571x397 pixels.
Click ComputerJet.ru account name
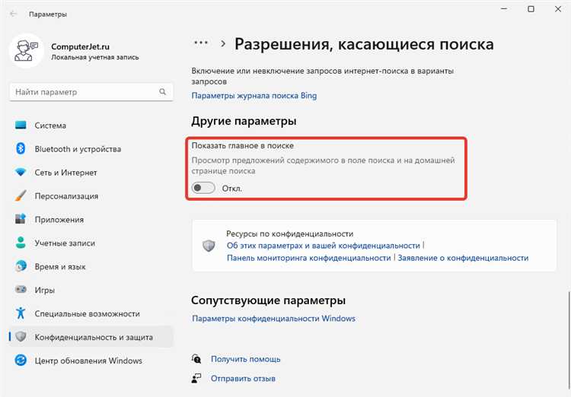point(80,46)
